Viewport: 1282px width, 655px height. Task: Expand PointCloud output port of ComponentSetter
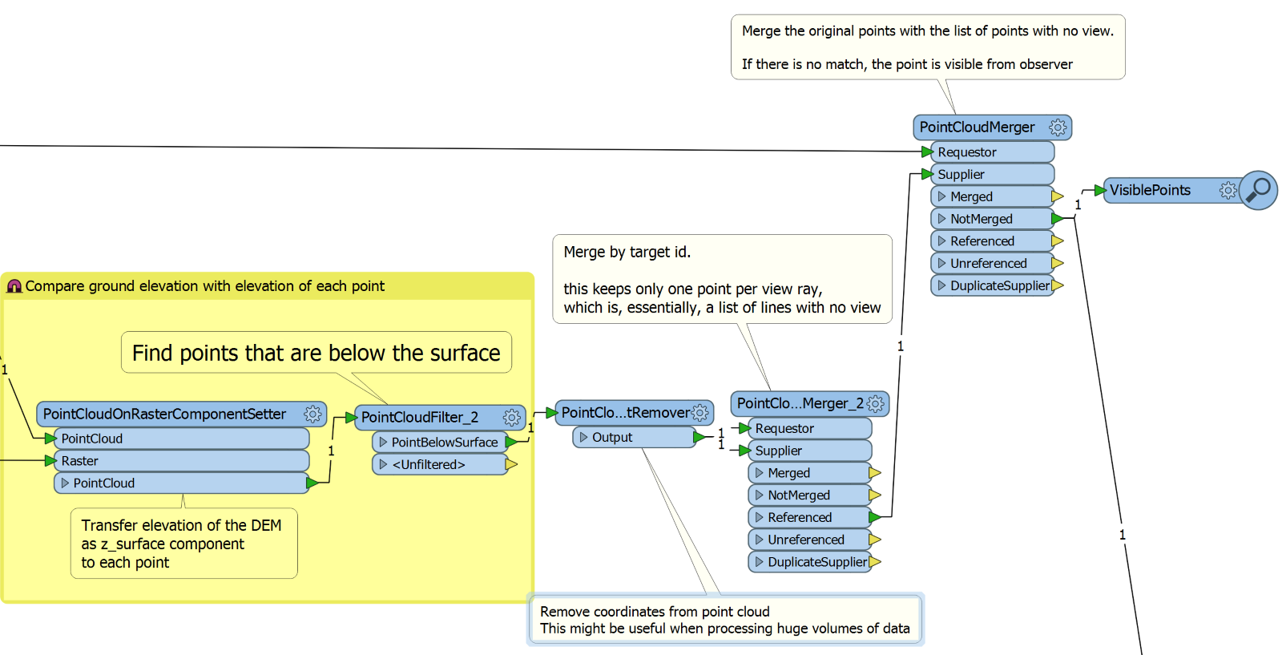coord(65,483)
